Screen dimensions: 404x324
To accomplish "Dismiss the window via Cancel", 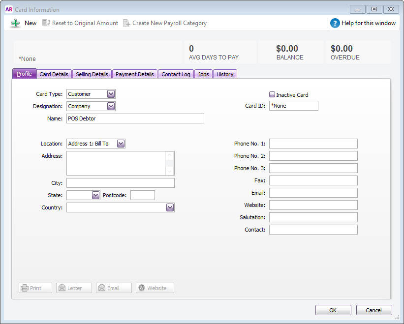I will [x=374, y=310].
